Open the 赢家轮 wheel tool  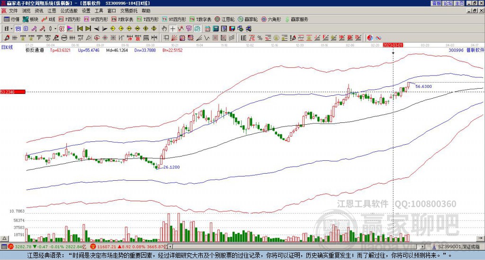248,19
